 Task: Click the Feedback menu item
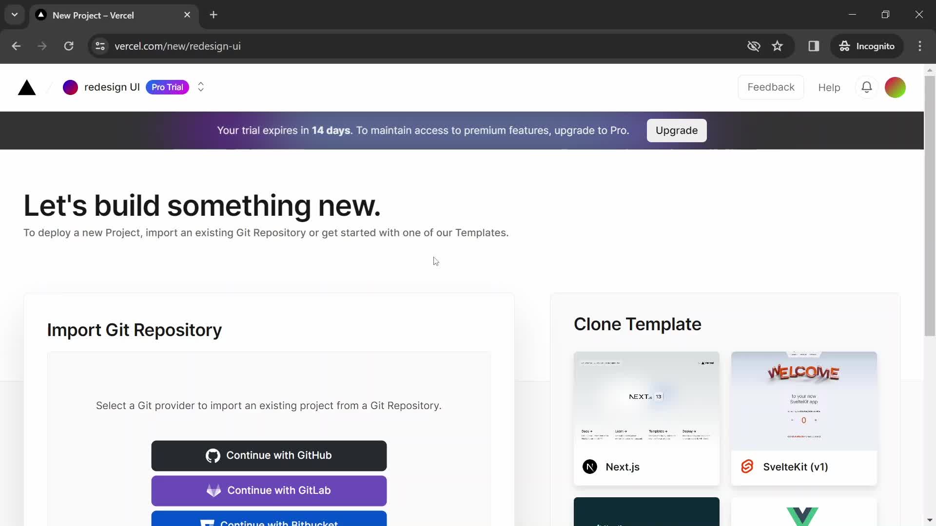[x=771, y=87]
